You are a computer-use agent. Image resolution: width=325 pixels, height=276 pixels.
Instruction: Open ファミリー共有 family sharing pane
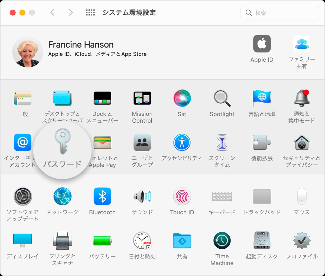pos(302,44)
